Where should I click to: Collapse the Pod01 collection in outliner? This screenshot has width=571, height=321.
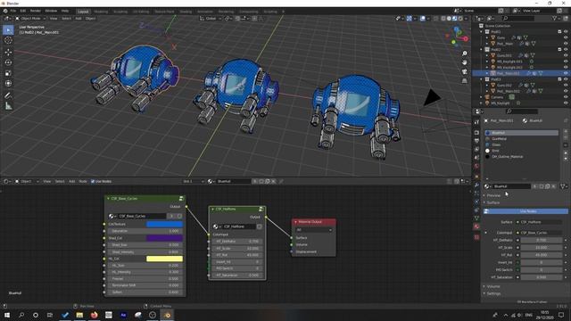[482, 32]
